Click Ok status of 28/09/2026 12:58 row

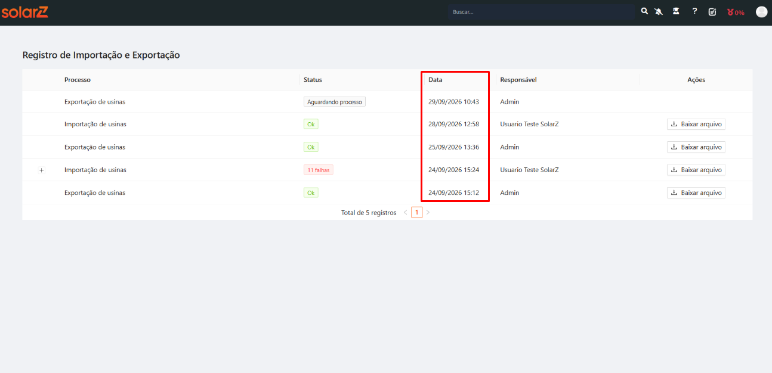pyautogui.click(x=311, y=125)
